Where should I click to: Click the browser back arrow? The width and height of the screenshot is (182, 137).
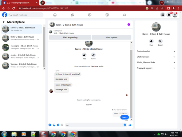click(3, 8)
